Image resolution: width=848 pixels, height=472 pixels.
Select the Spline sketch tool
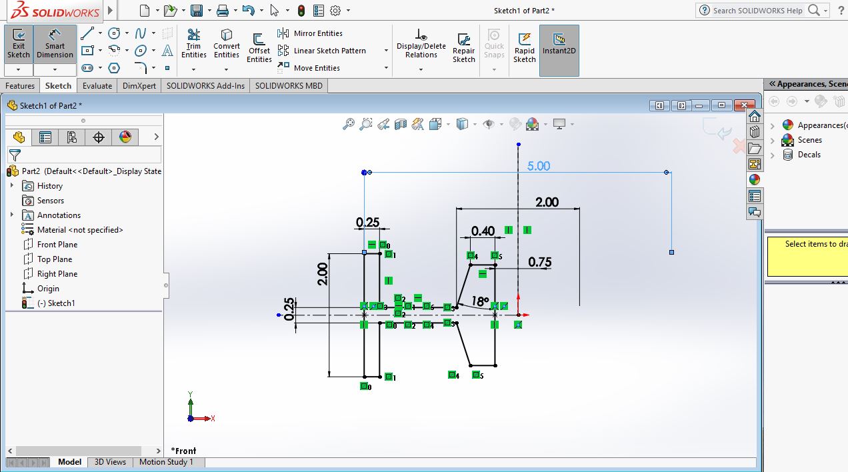point(141,33)
